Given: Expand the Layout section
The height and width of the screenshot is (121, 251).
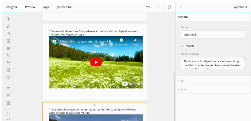Looking at the screenshot, I should (x=213, y=89).
